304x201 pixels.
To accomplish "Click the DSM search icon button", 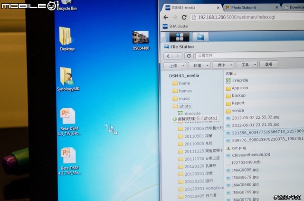I will point(200,37).
